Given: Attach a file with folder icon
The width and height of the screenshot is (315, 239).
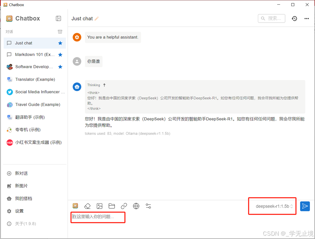Looking at the screenshot, I should point(112,206).
